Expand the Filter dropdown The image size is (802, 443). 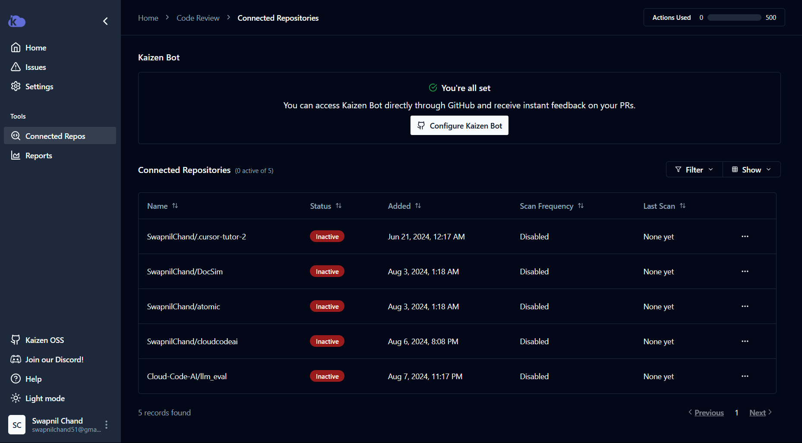point(694,170)
